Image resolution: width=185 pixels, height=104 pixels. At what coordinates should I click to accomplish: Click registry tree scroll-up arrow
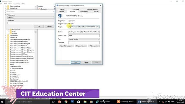tap(36, 6)
